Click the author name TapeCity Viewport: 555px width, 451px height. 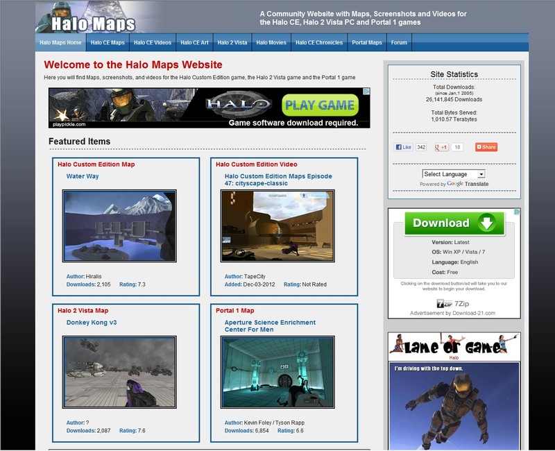[x=255, y=276]
